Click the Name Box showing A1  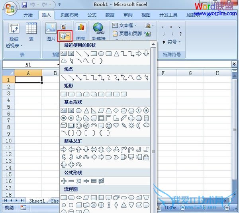tap(28, 64)
